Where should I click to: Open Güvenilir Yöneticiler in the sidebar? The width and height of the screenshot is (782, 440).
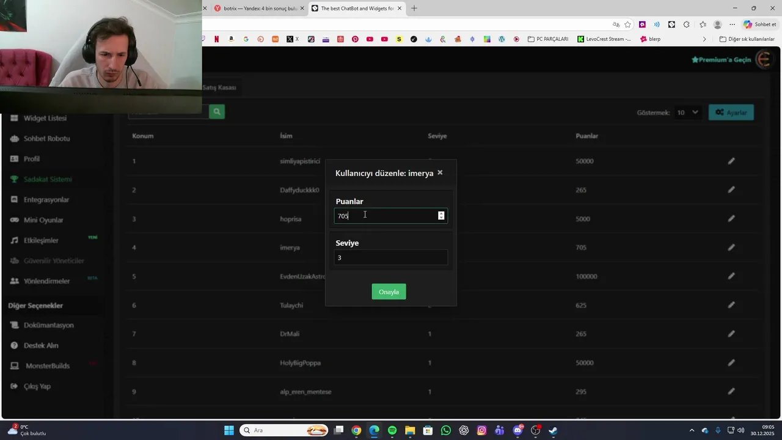pyautogui.click(x=54, y=261)
